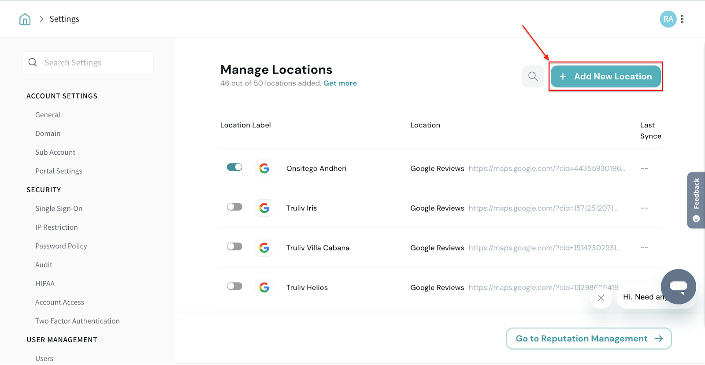Click the home icon in breadcrumb
Screen dimensions: 705x365
[x=25, y=19]
